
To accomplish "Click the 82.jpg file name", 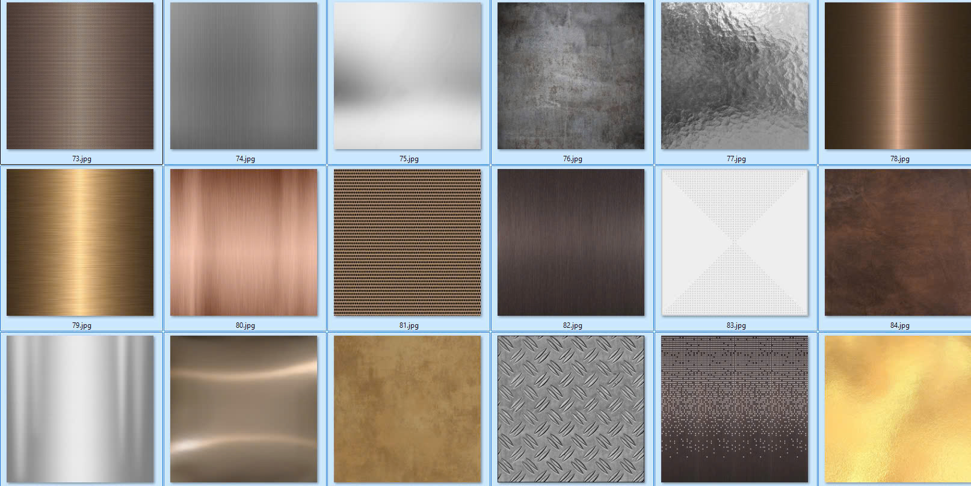I will [573, 325].
